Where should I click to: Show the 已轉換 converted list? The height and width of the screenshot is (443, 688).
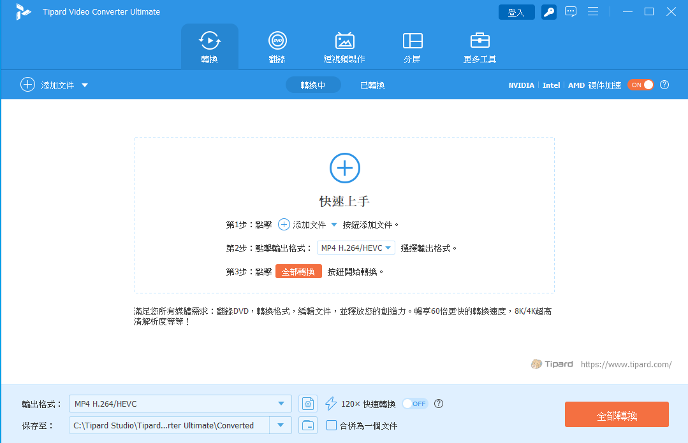[372, 85]
